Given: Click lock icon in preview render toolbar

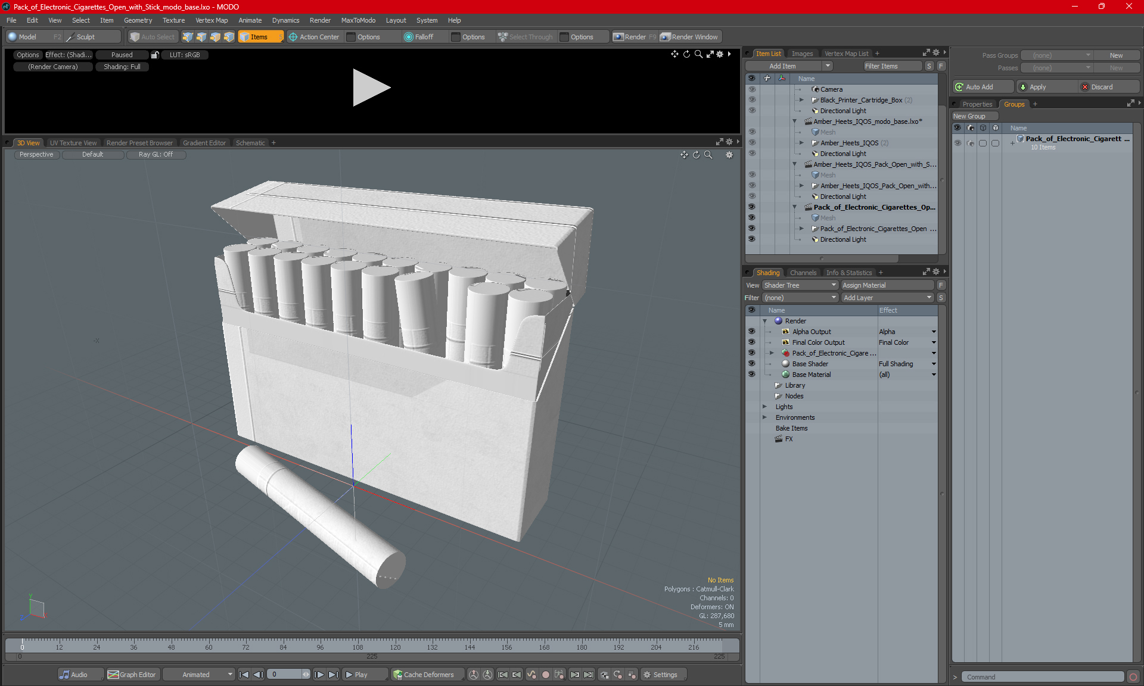Looking at the screenshot, I should (155, 55).
